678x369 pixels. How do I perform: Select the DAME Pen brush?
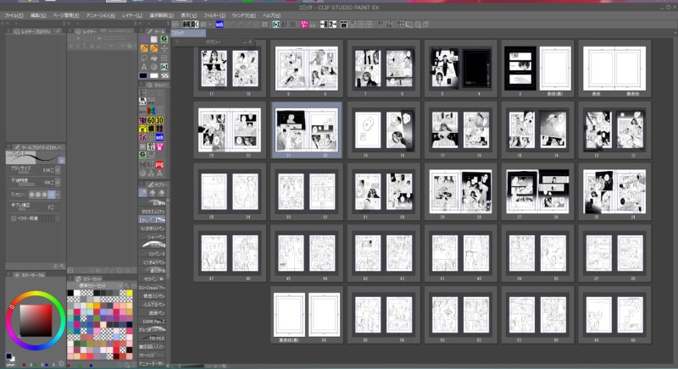pos(152,322)
